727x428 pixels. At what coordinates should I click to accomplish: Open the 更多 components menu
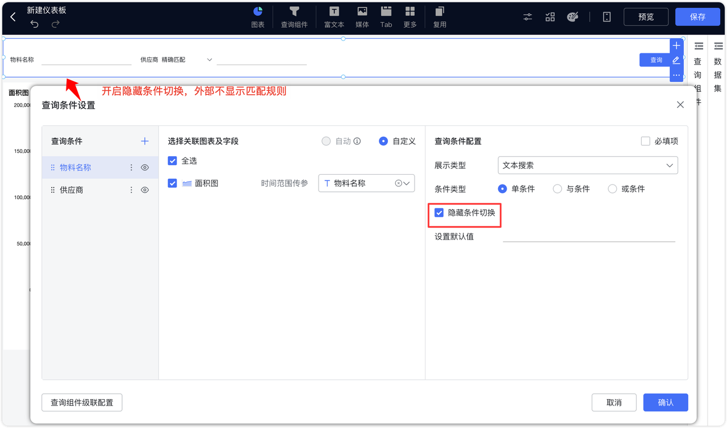pyautogui.click(x=410, y=17)
